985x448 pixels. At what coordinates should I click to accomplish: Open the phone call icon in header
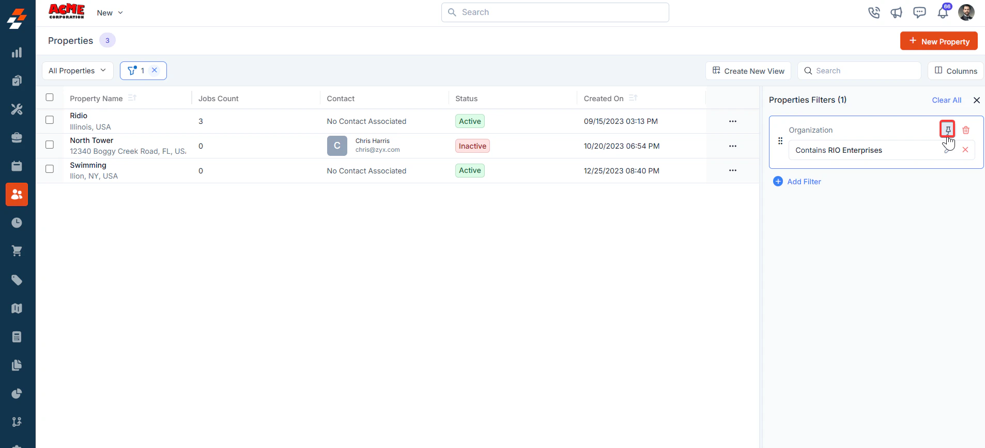coord(874,12)
